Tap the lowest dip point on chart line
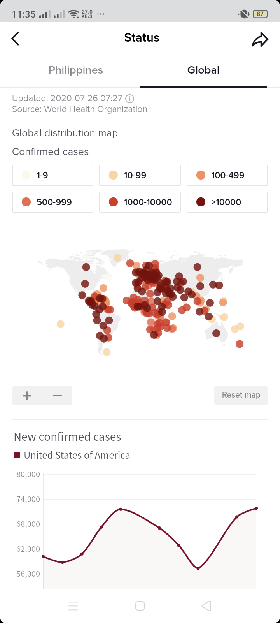This screenshot has height=623, width=280. click(198, 568)
